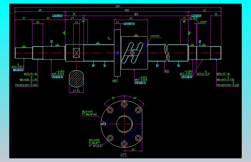Select the small circle at the ball nut center
The width and height of the screenshot is (251, 162).
[x=132, y=53]
